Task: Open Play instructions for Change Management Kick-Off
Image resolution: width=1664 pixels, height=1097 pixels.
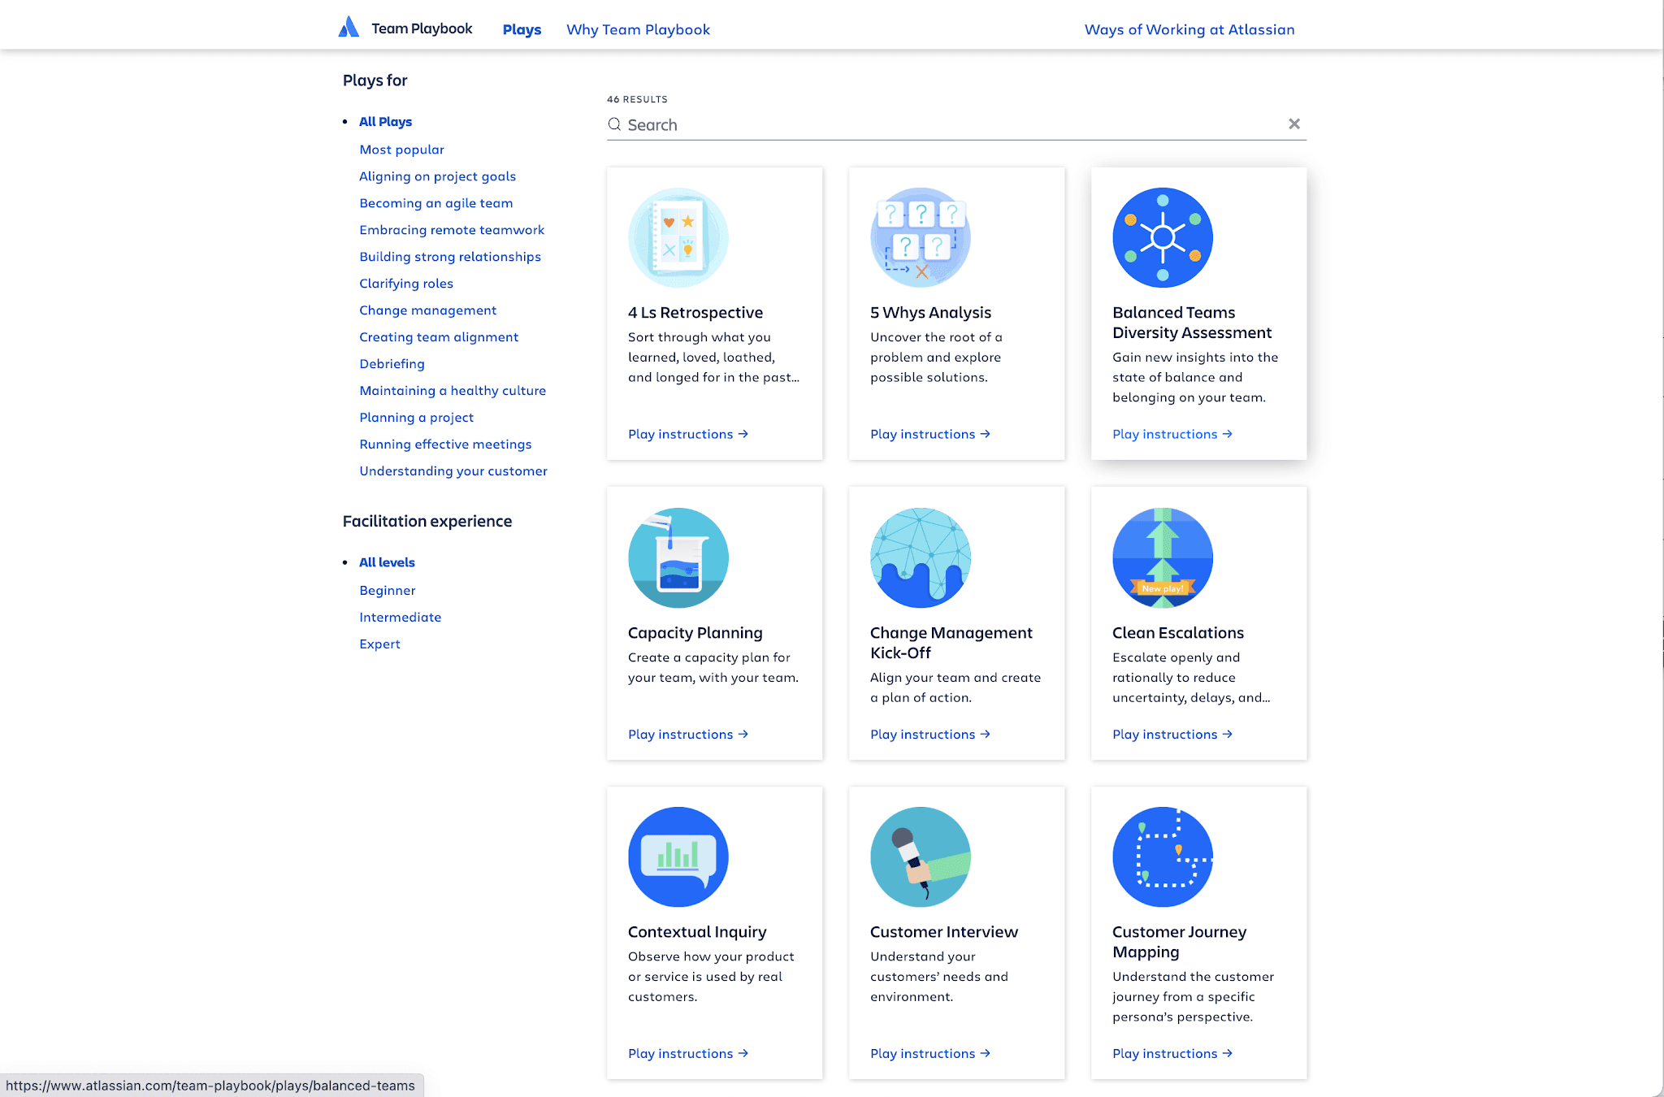Action: pos(929,734)
